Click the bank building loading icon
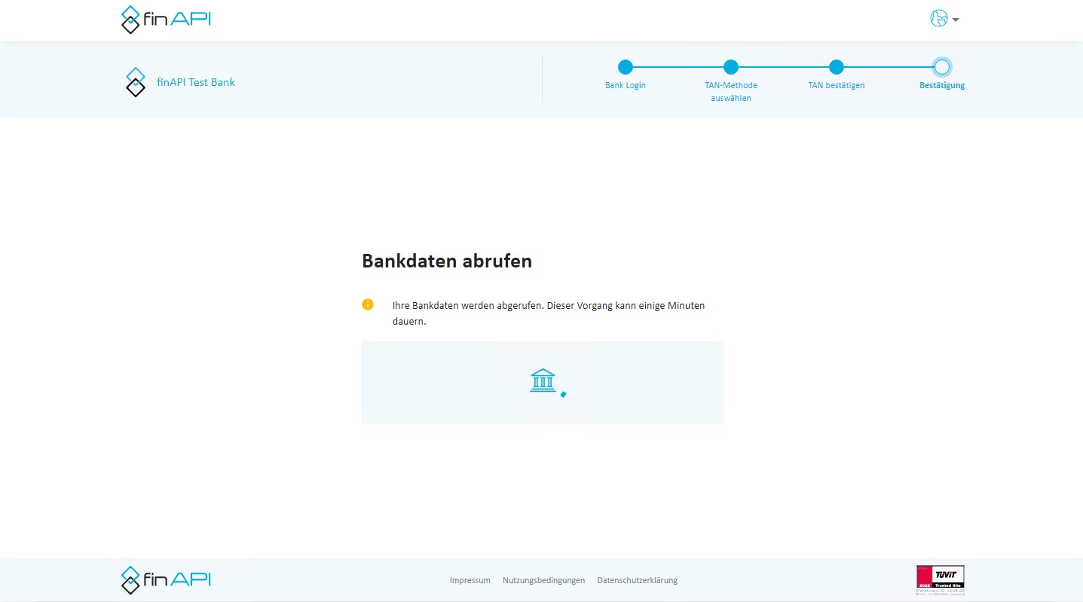 (543, 380)
